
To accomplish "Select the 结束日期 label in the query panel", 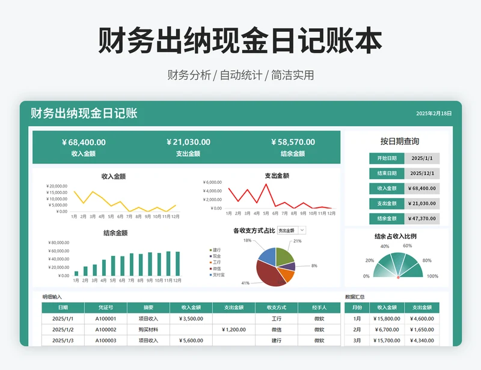I will pyautogui.click(x=387, y=174).
